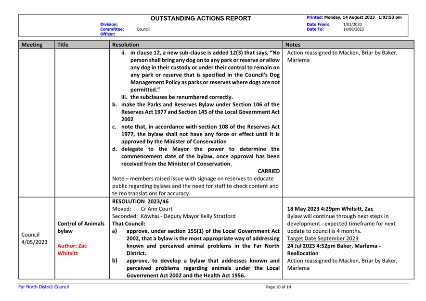The image size is (426, 301).
Task: Click the 'Division:' label
Action: pyautogui.click(x=109, y=25)
